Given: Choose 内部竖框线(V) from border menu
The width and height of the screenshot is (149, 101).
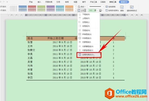Looking at the screenshot, I should coord(88,50).
